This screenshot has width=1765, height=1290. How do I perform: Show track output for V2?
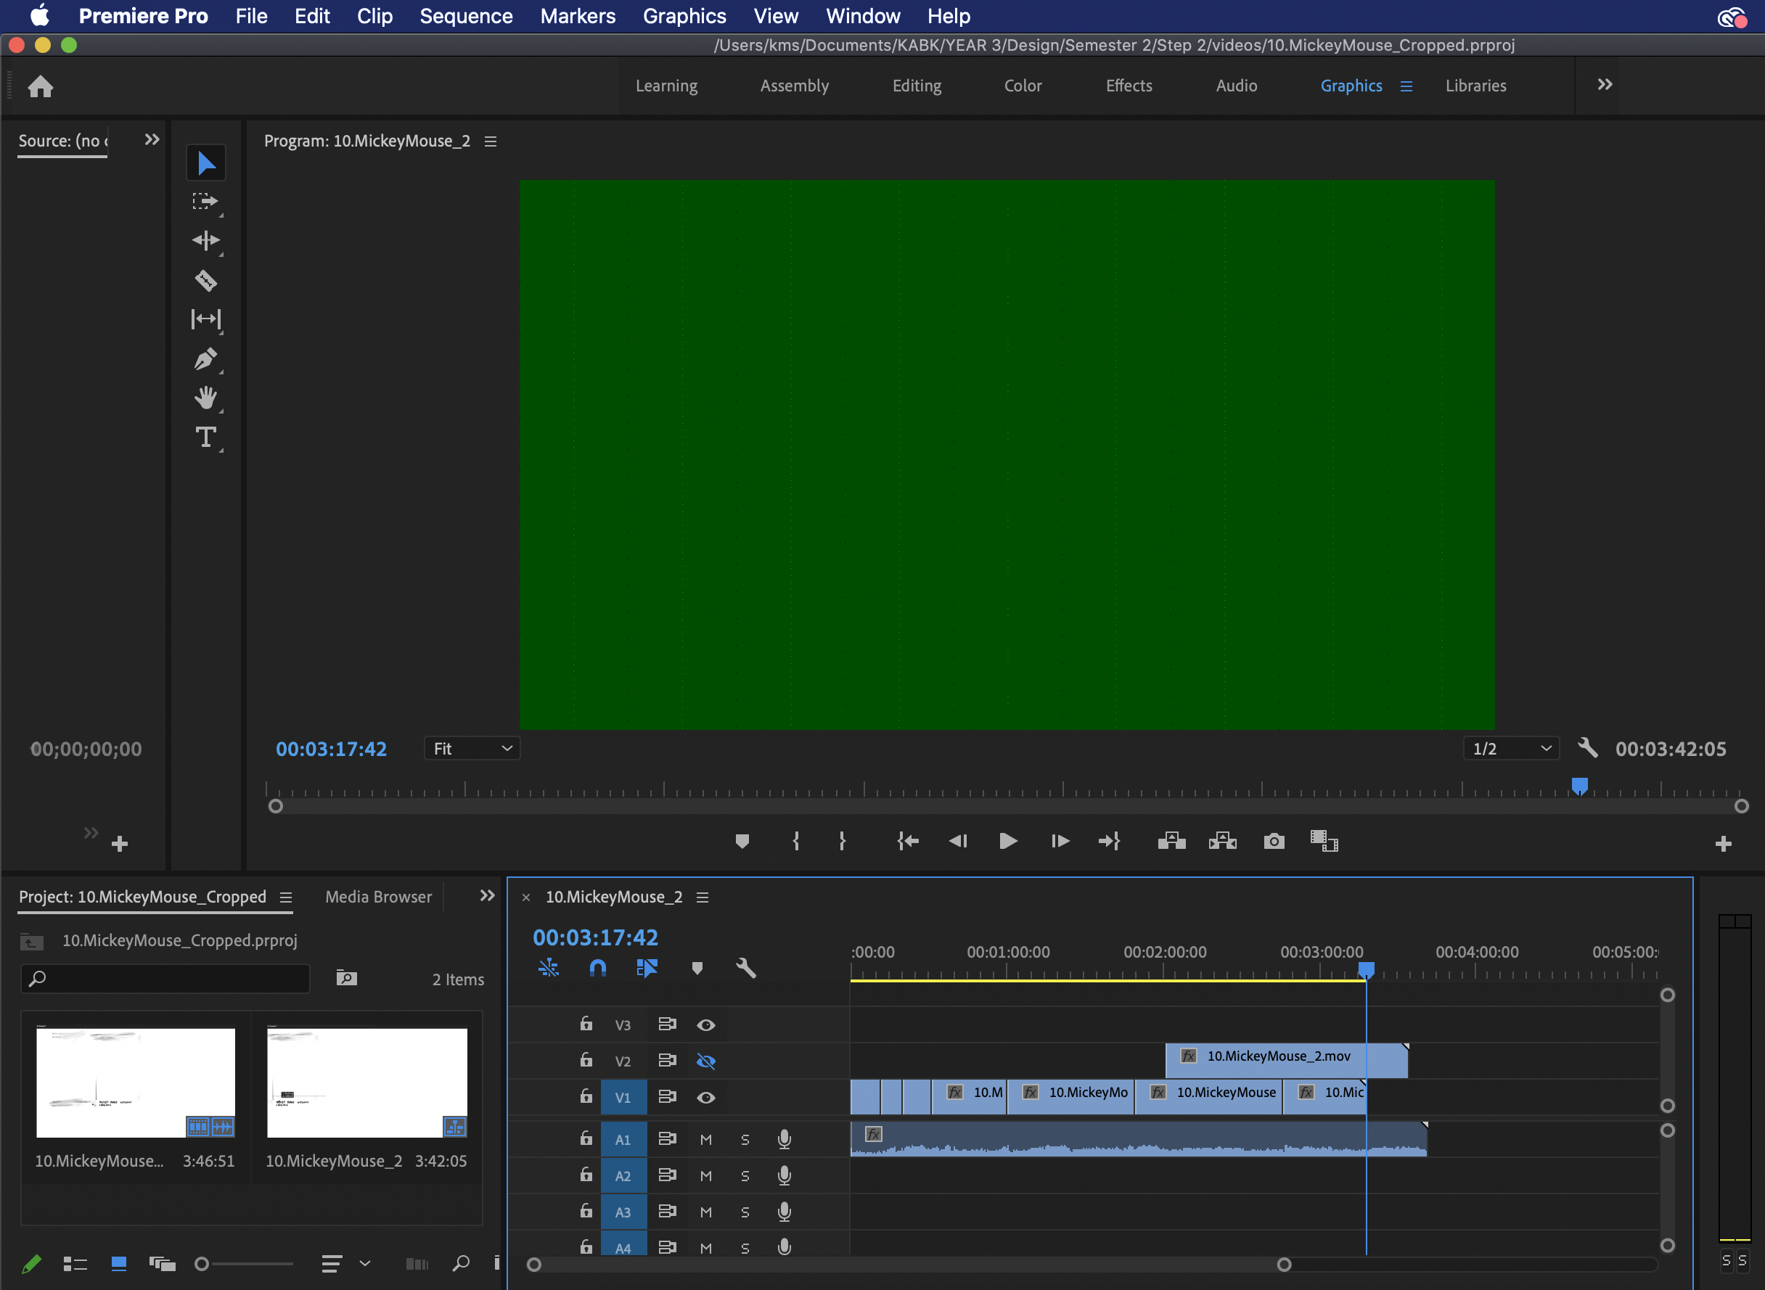pyautogui.click(x=706, y=1061)
